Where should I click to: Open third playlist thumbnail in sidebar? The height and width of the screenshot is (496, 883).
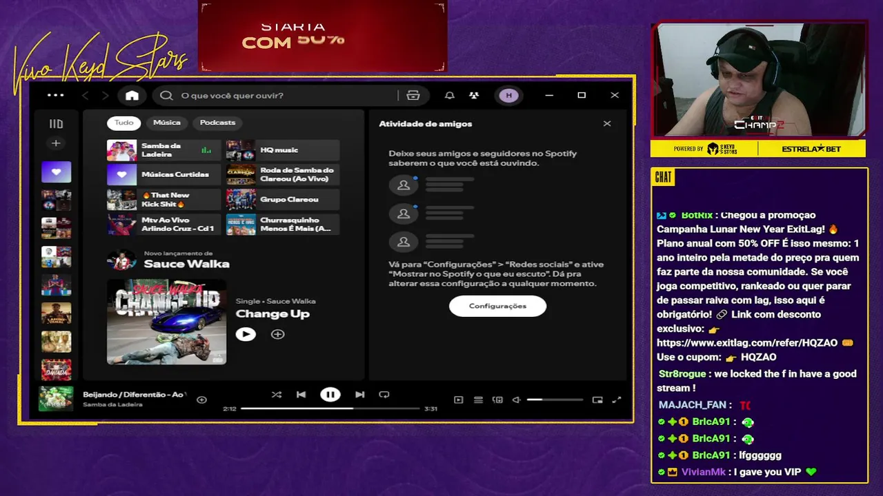pyautogui.click(x=56, y=228)
